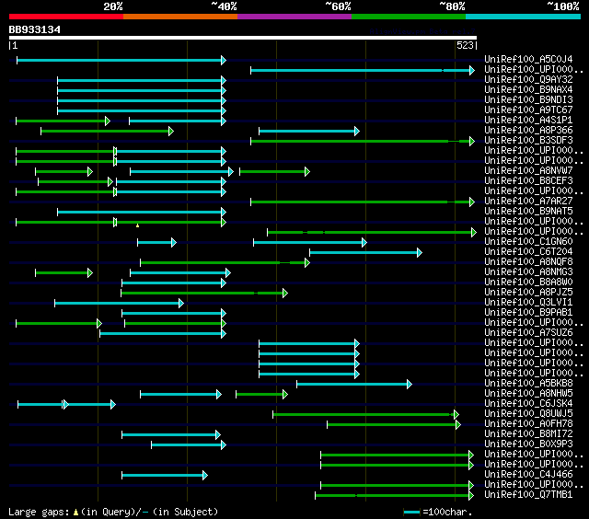Select the UniRef100_B3SDF3 label
The height and width of the screenshot is (519, 589).
tap(528, 140)
